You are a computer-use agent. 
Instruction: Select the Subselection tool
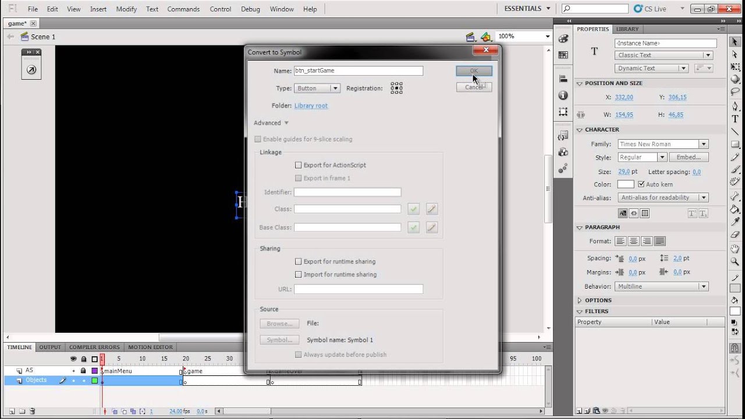coord(735,54)
